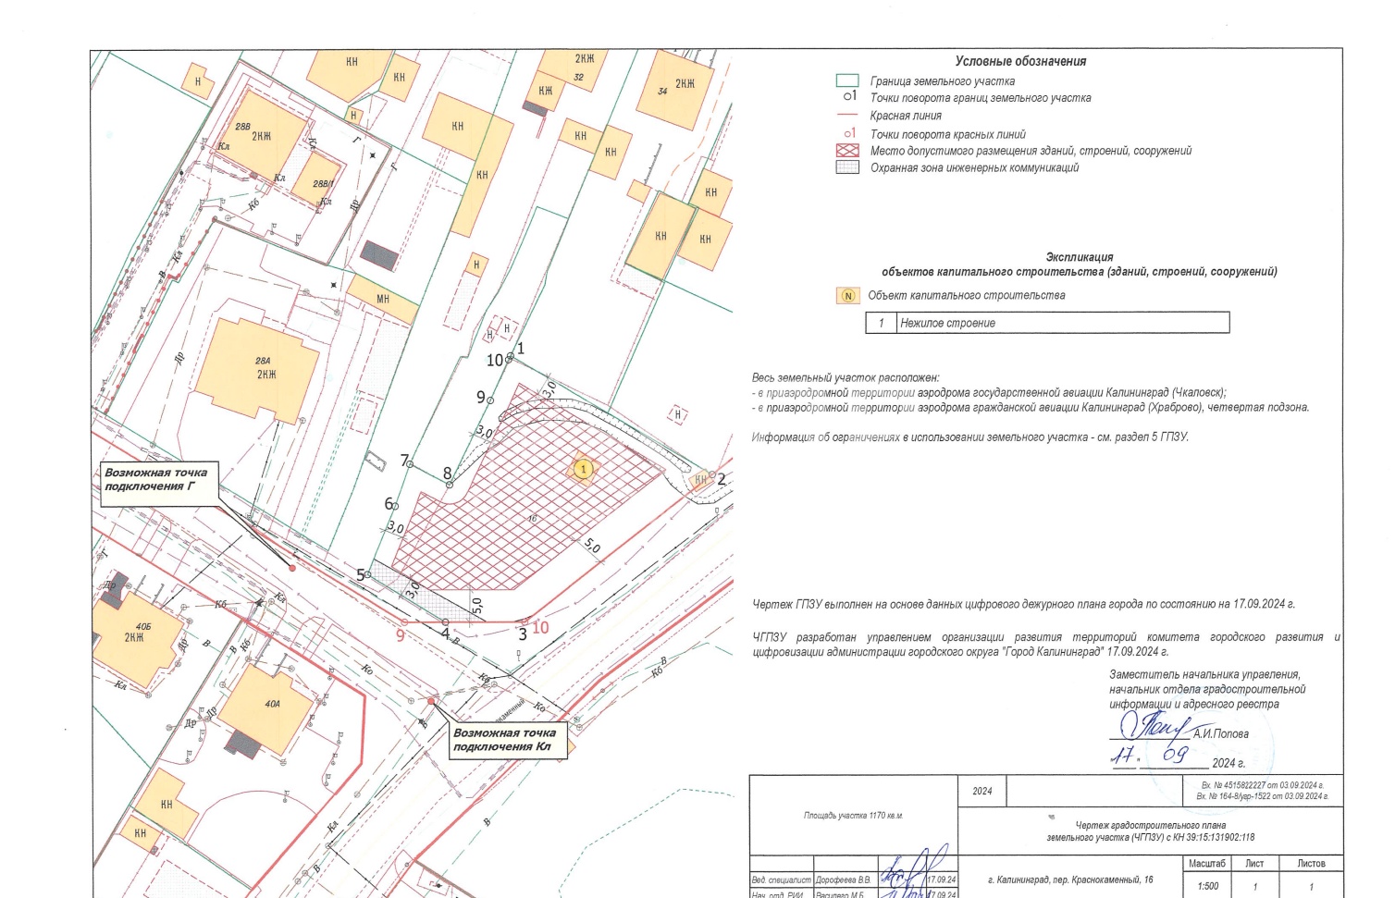The image size is (1395, 898).
Task: Select the building labeled 40А
Action: coord(268,707)
